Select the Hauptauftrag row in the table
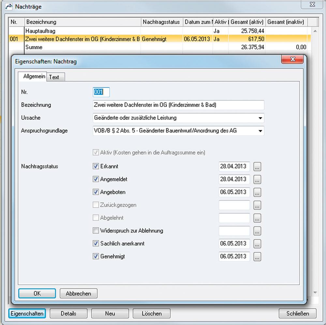Viewport: 326px width, 325px height. (81, 31)
